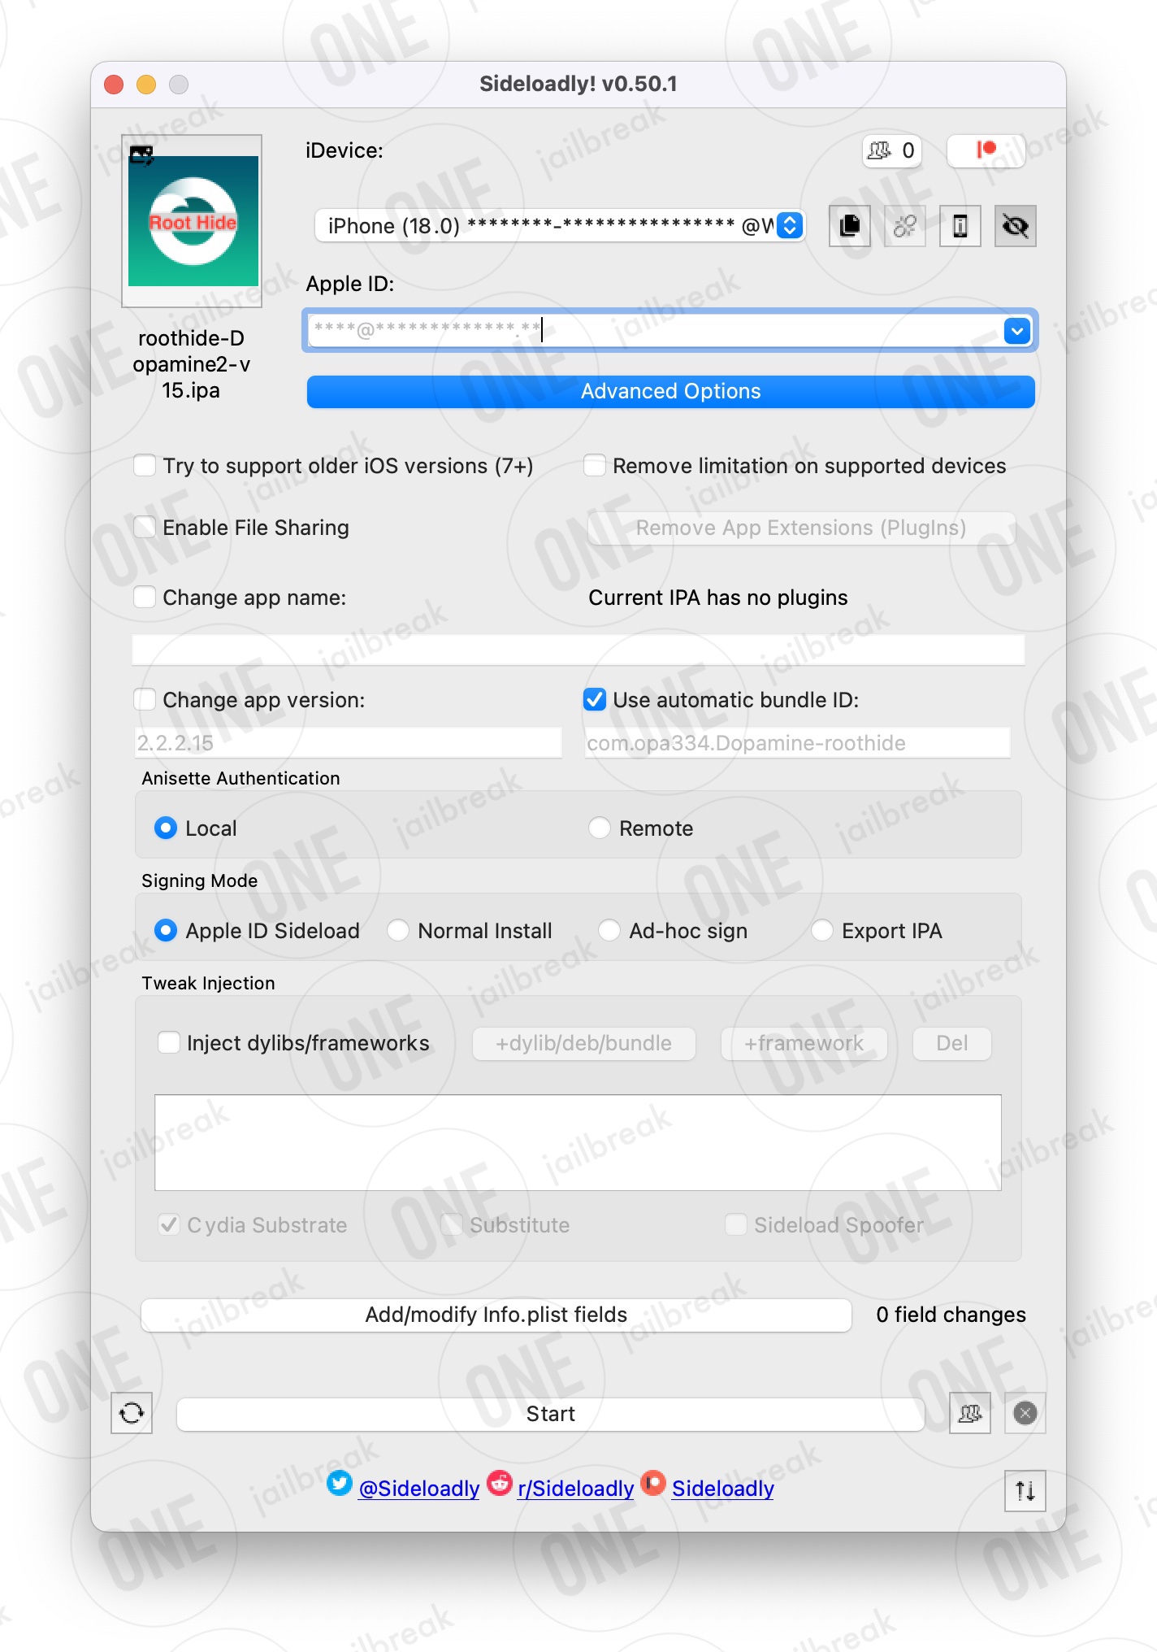
Task: Choose Apple ID Sideload signing mode
Action: pos(166,931)
